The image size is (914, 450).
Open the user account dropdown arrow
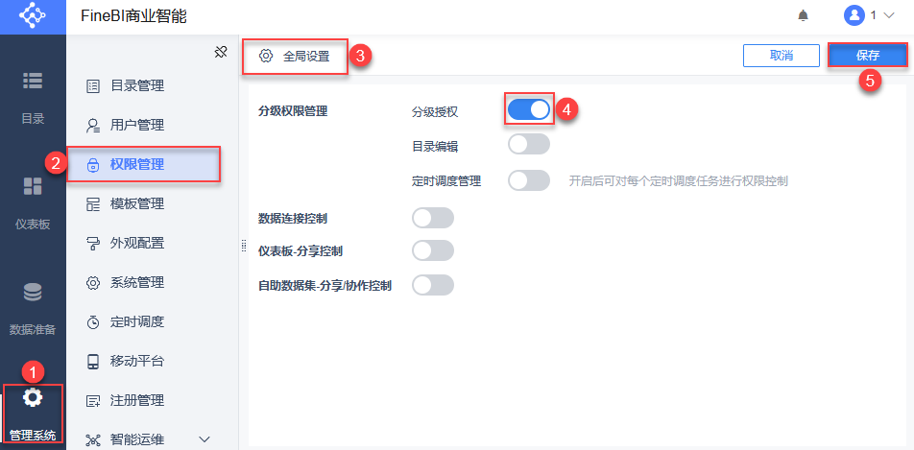pos(889,15)
